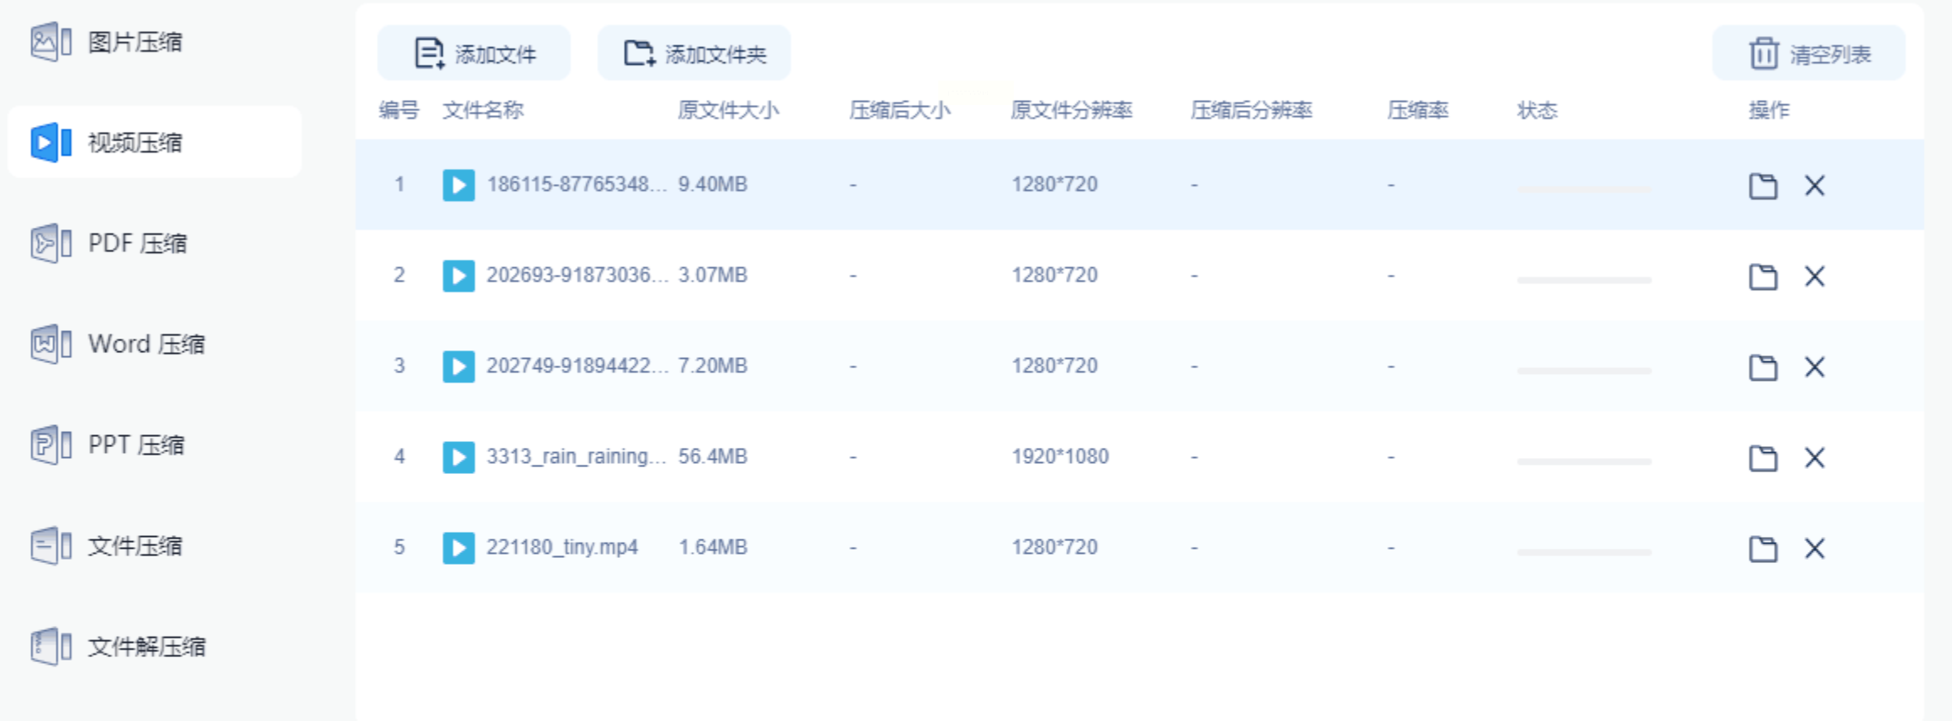The height and width of the screenshot is (721, 1952).
Task: Click the 7.20MB size value
Action: (713, 366)
